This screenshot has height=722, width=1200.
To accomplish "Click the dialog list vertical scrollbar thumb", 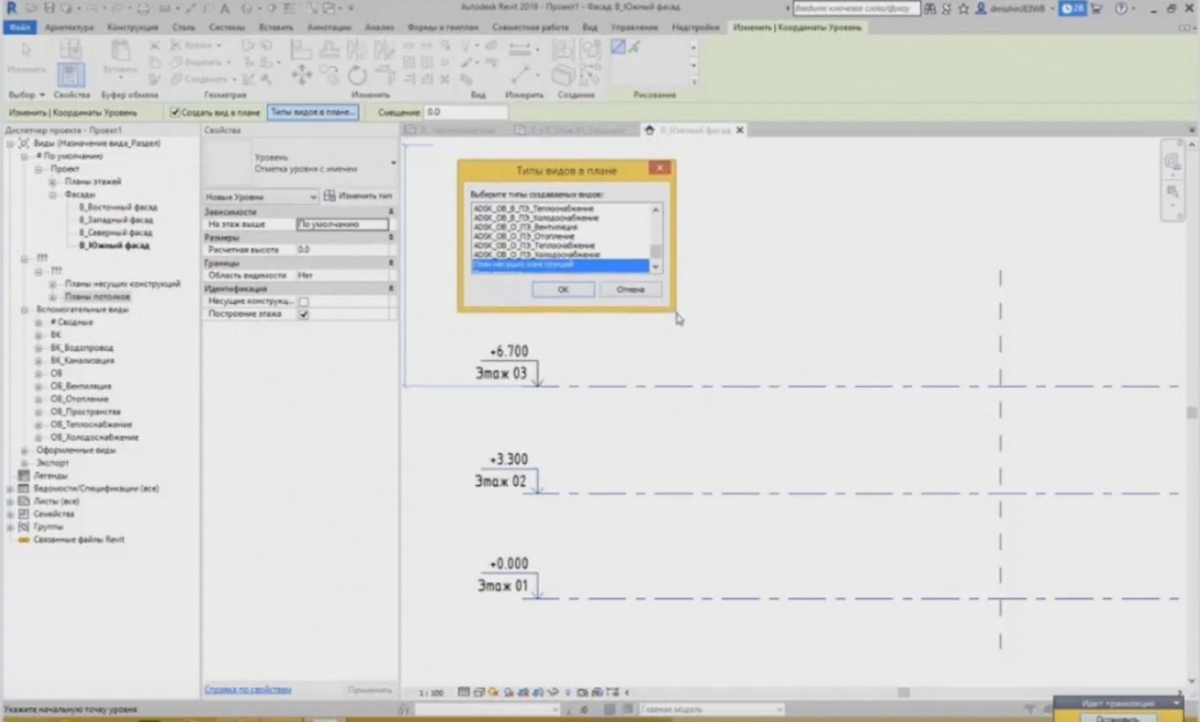I will coord(656,251).
